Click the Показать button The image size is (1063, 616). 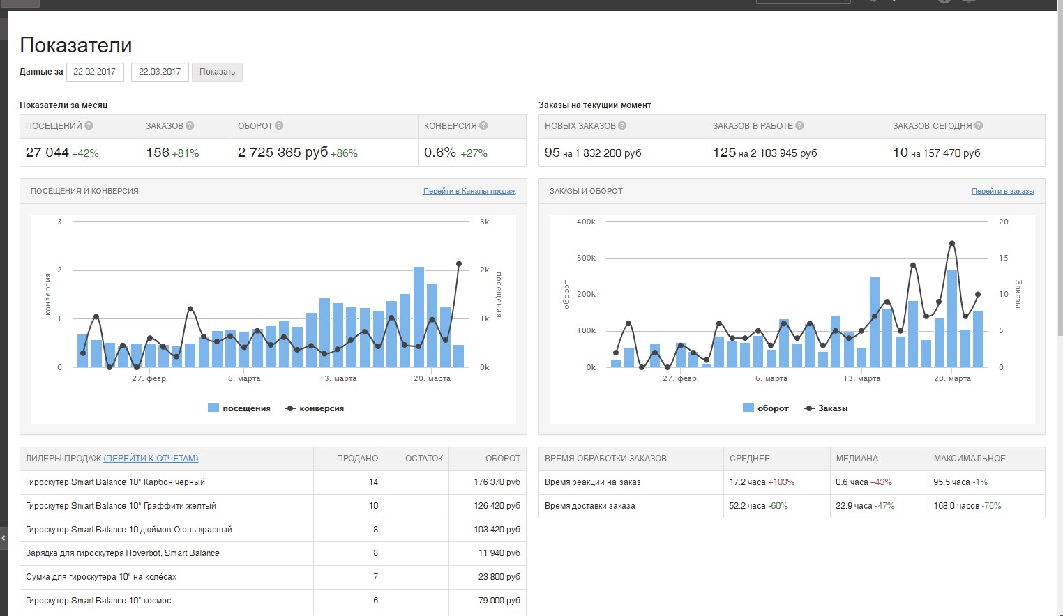(x=217, y=72)
